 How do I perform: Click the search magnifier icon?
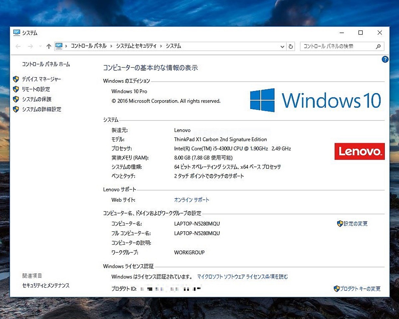point(378,47)
